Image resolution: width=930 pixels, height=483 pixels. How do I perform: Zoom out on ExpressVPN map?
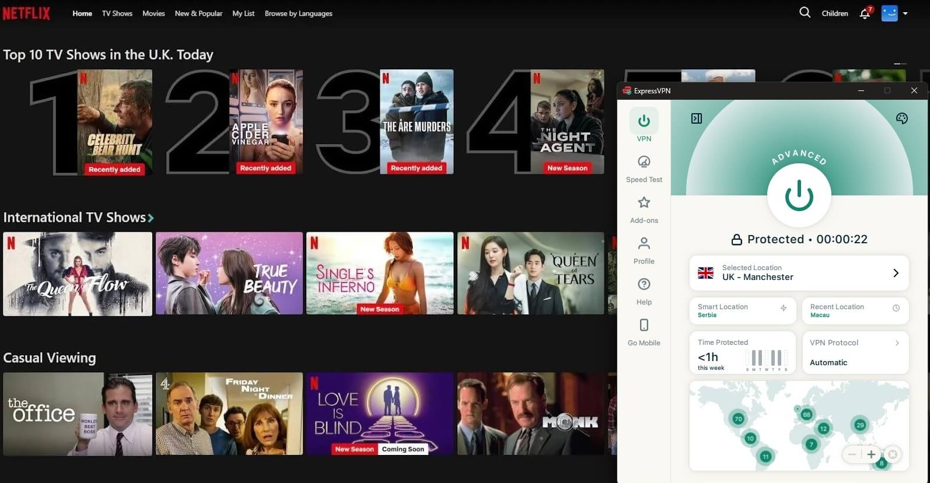point(852,454)
